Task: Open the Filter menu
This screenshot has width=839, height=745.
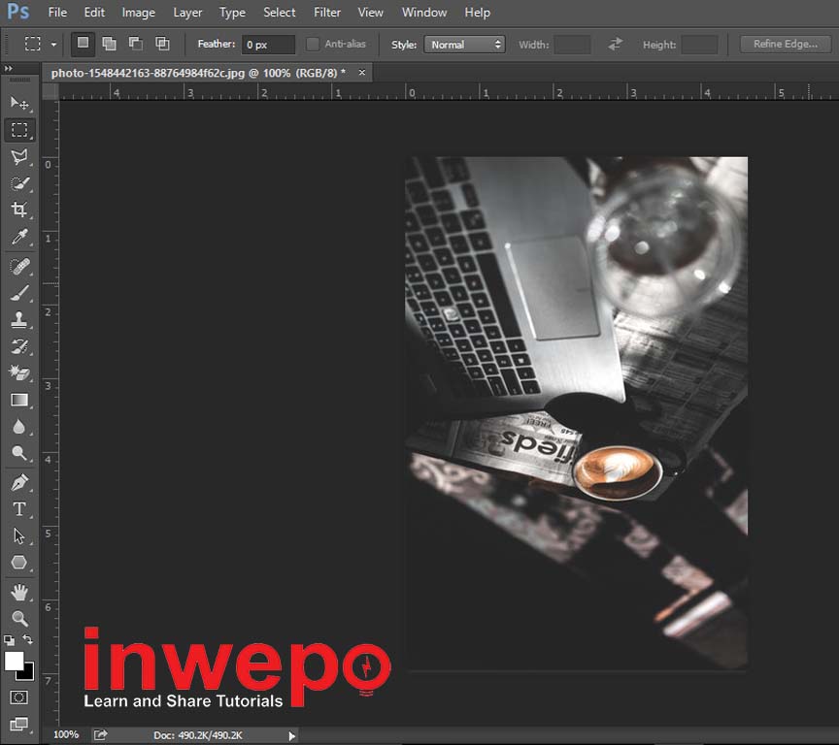Action: (327, 13)
